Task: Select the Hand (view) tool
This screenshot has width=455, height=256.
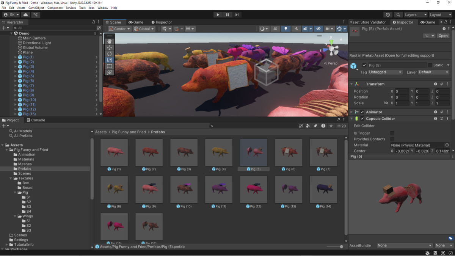Action: 110,41
